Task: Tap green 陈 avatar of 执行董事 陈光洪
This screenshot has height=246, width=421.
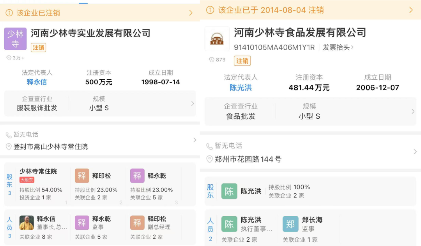Action: [229, 224]
